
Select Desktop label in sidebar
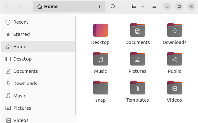pos(22,59)
